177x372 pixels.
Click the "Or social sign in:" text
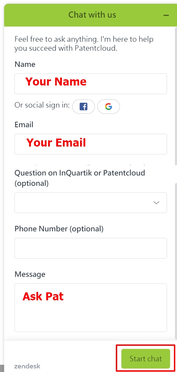click(x=42, y=105)
